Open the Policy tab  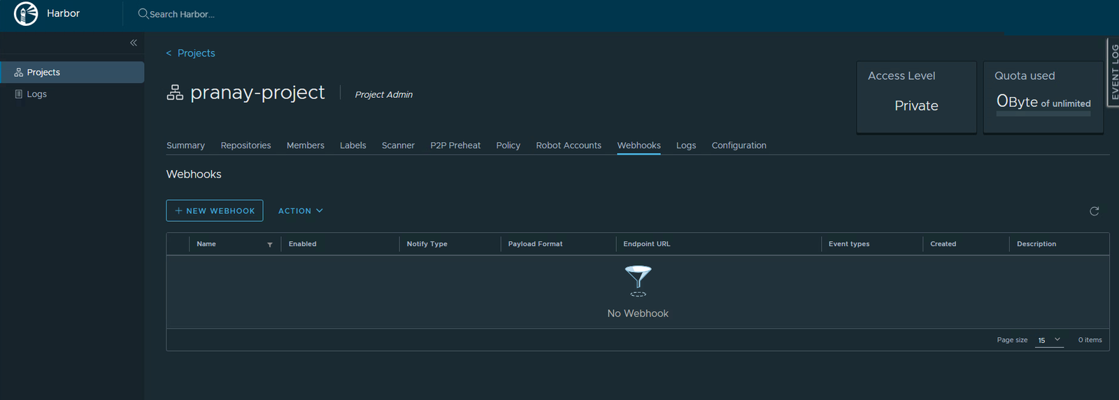508,145
